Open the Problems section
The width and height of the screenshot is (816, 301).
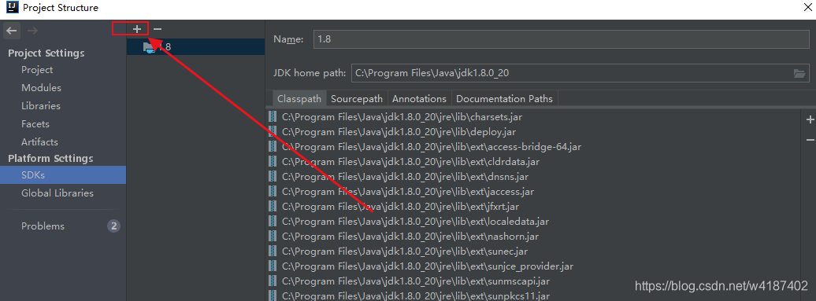[x=43, y=226]
